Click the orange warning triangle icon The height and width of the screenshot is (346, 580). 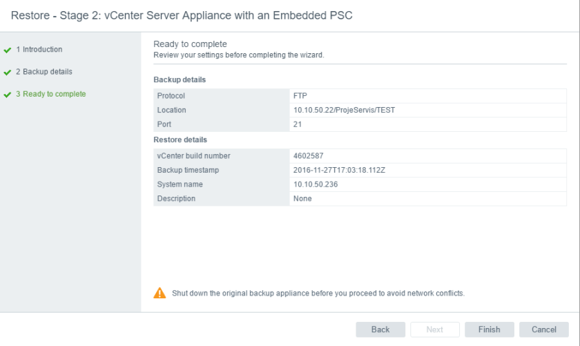[x=159, y=293]
